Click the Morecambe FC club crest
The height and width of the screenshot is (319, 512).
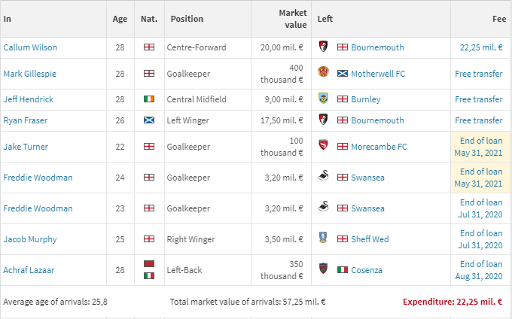[323, 147]
